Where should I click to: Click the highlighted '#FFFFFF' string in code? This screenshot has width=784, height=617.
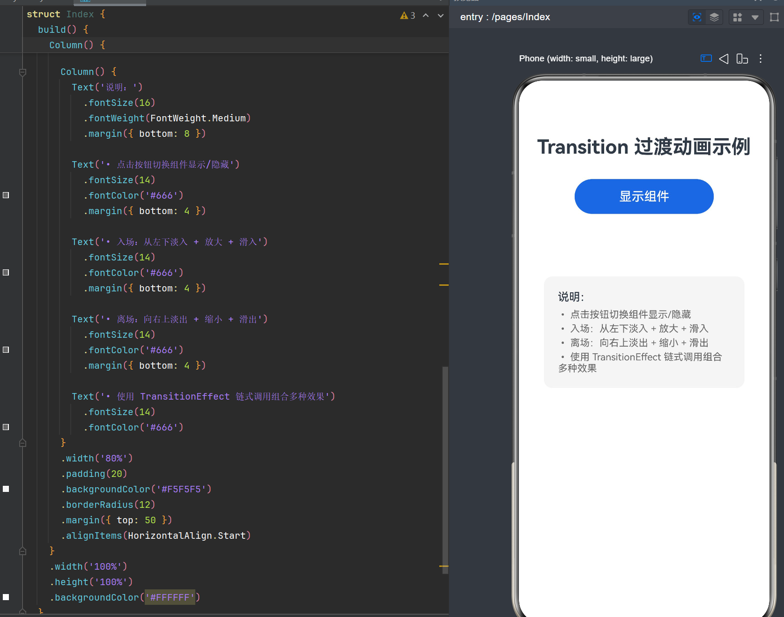coord(170,597)
